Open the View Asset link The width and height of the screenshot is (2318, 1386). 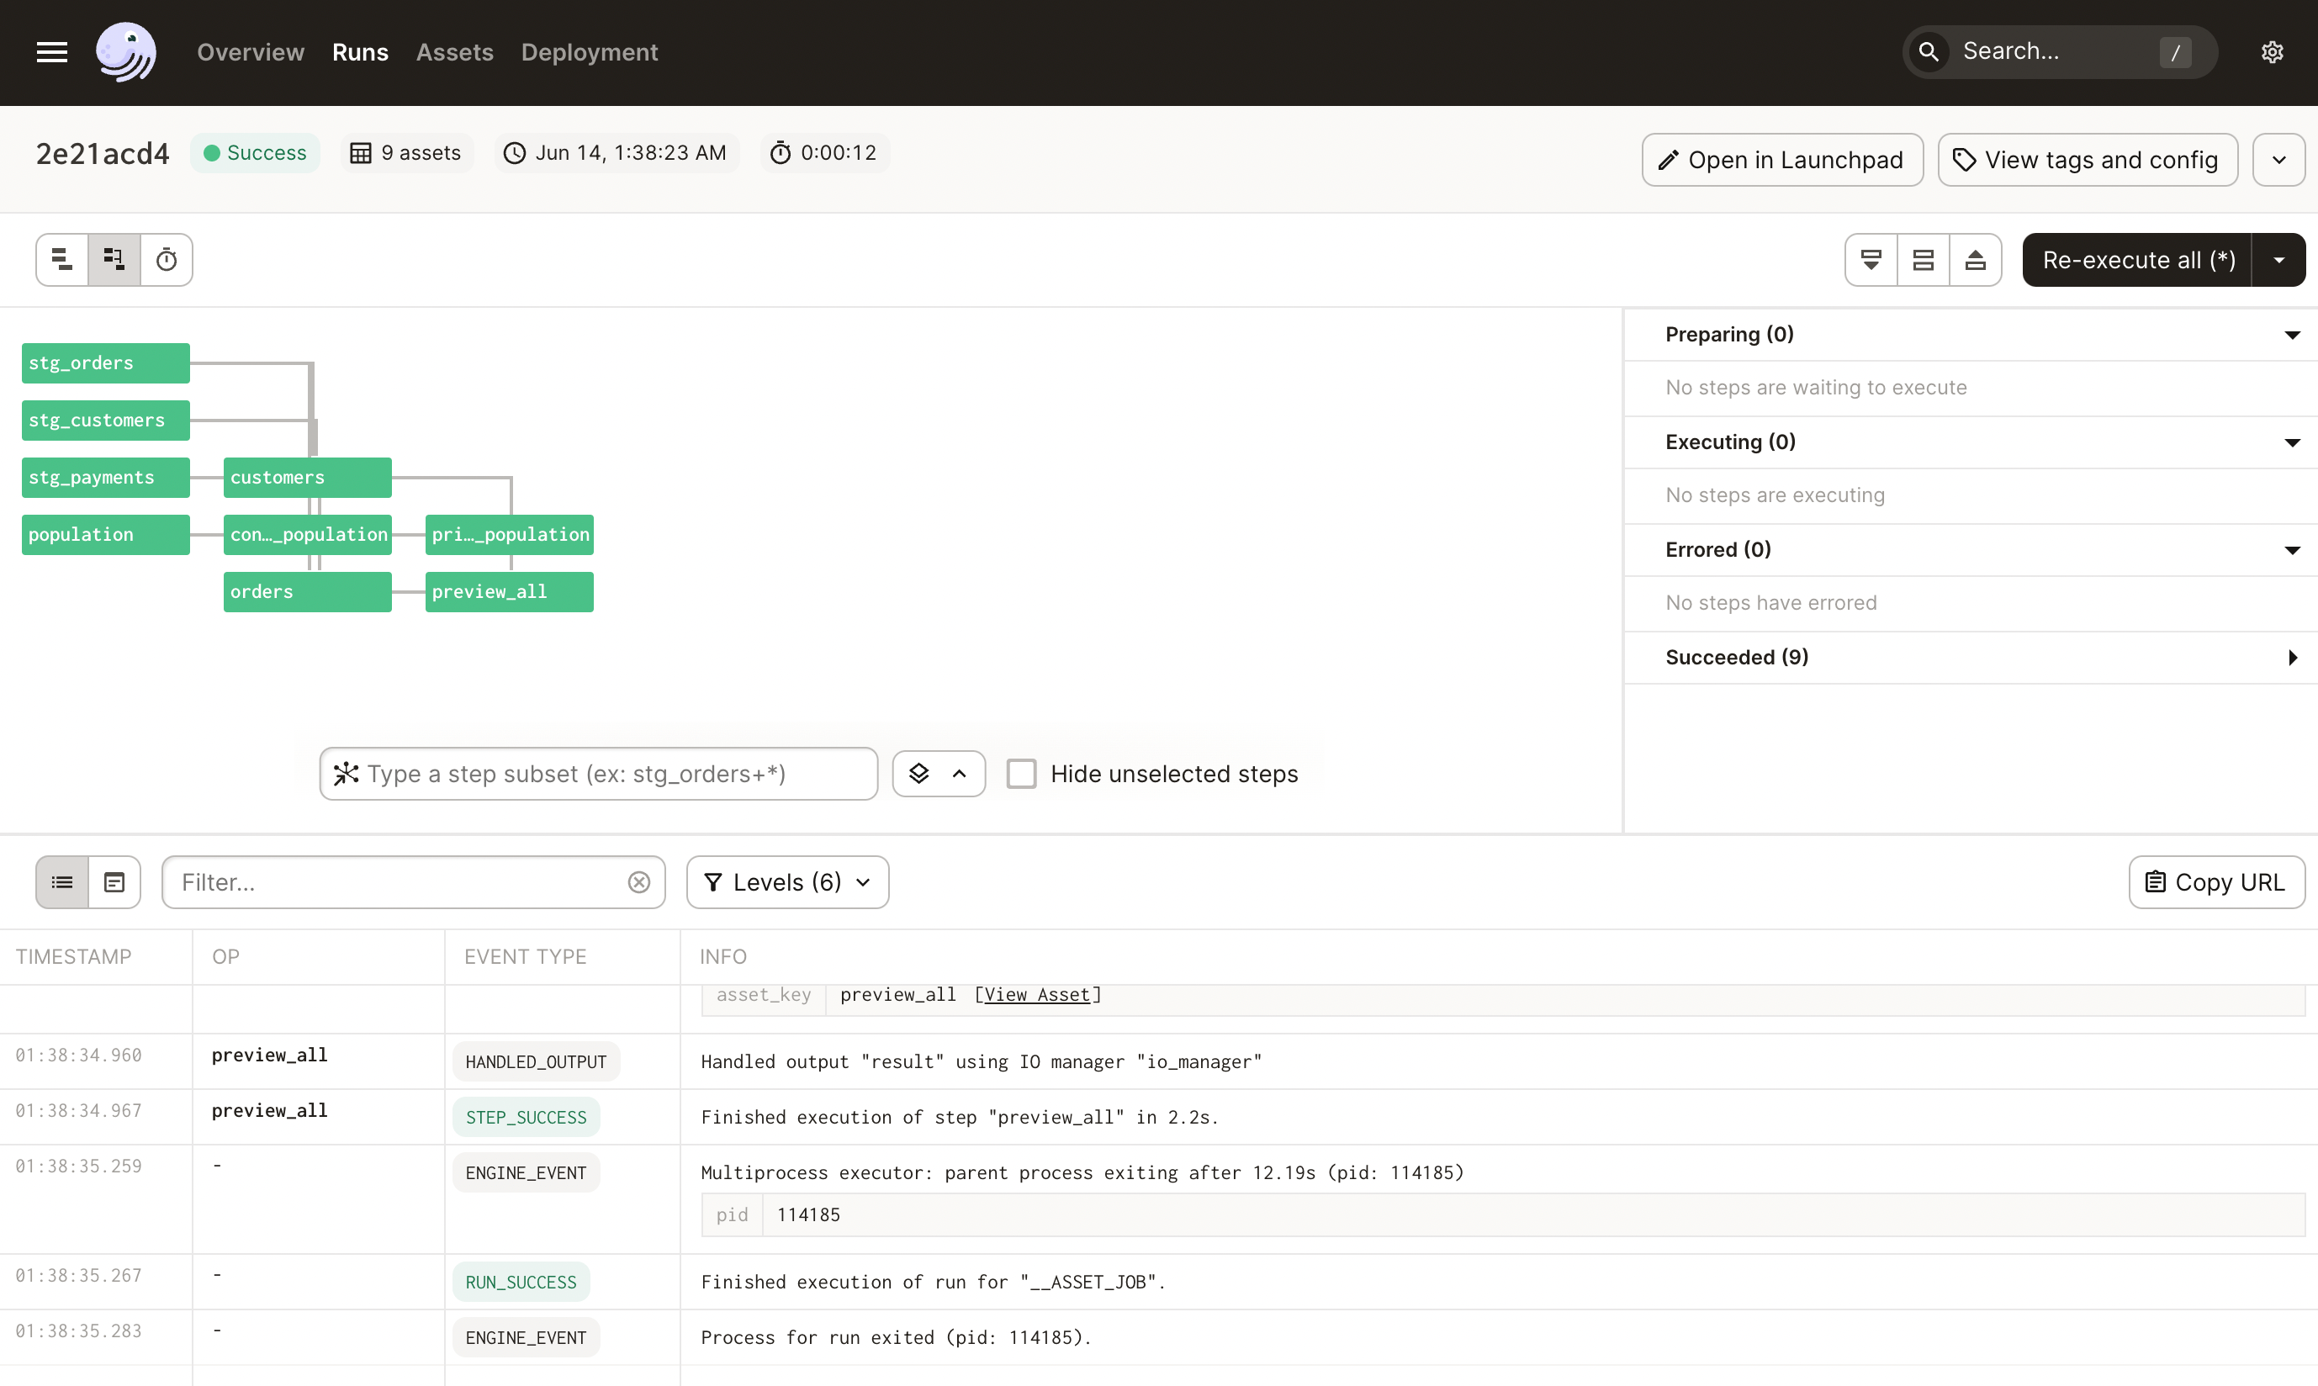[1037, 995]
